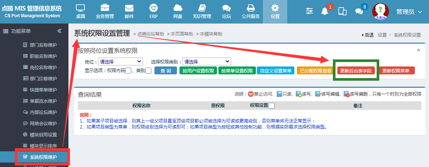
Task: Open the 公共服务 printer icon
Action: point(251,8)
